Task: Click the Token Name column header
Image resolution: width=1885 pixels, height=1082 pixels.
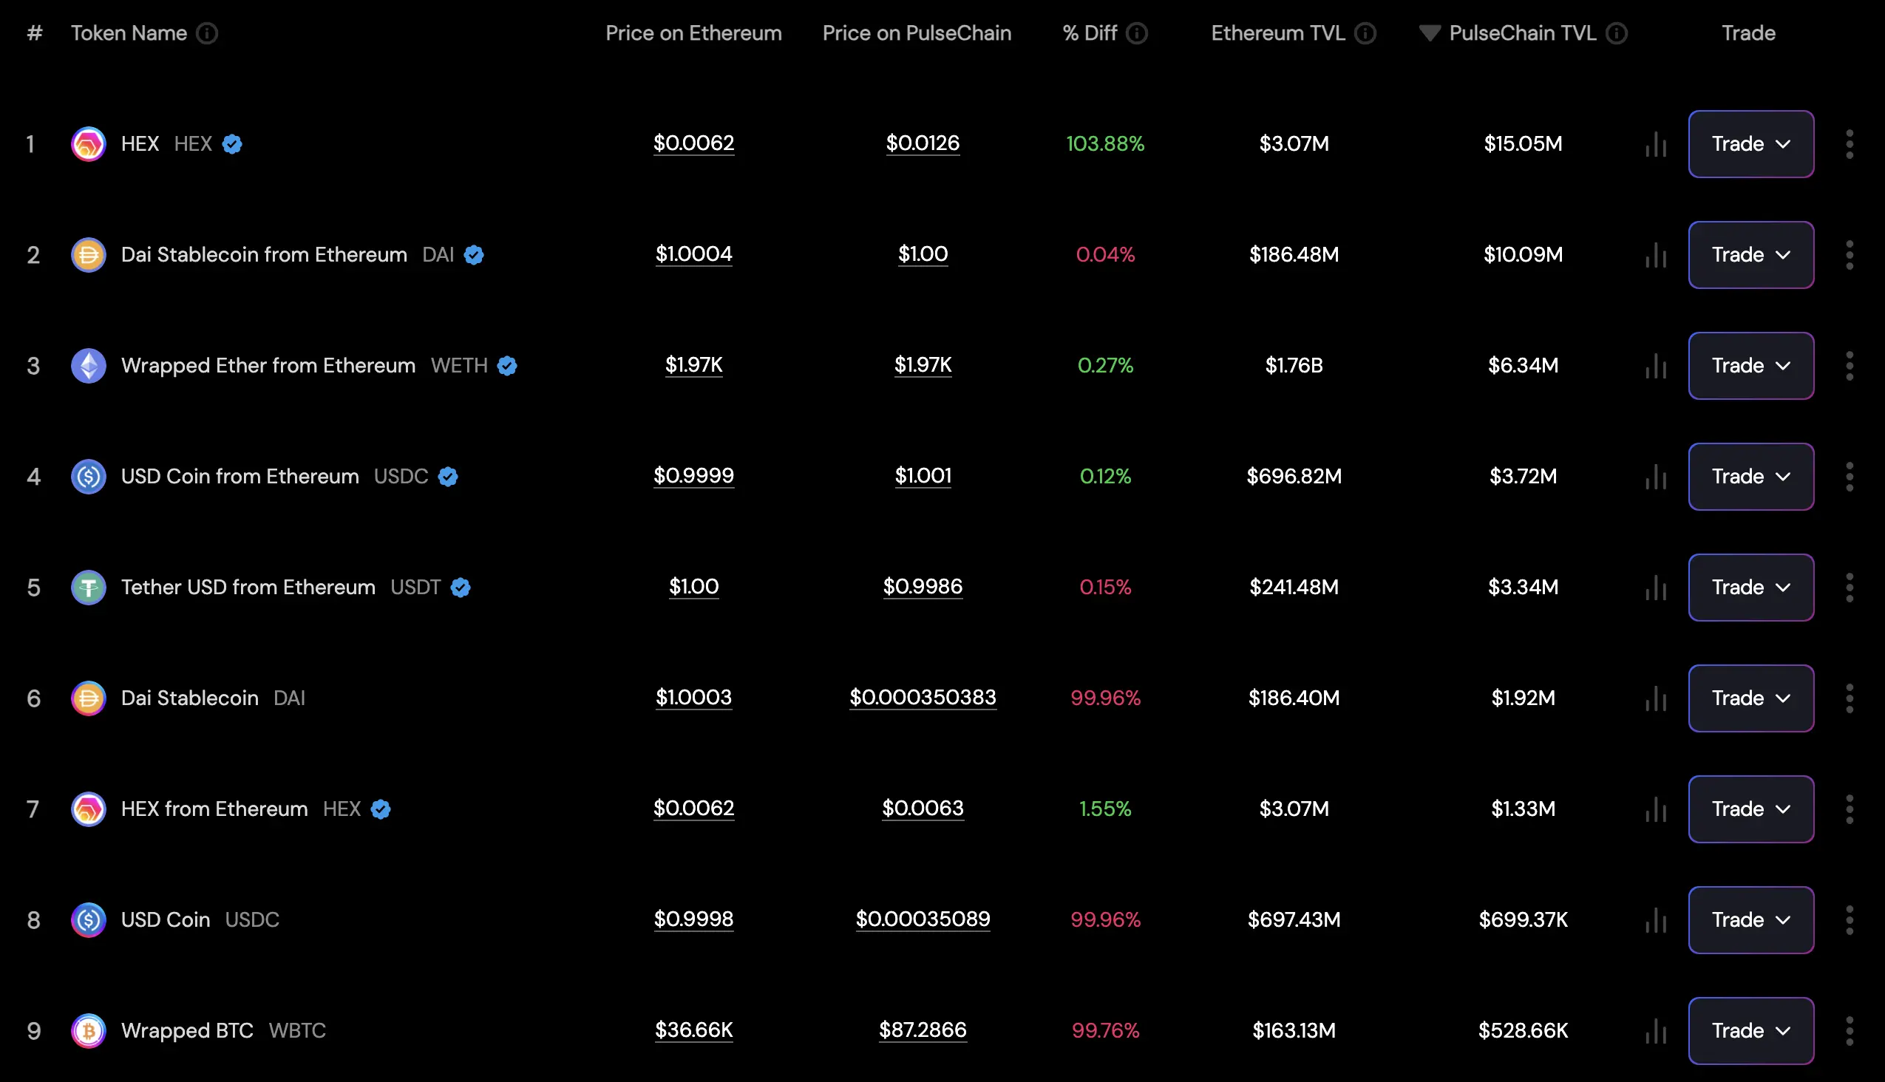Action: tap(129, 33)
